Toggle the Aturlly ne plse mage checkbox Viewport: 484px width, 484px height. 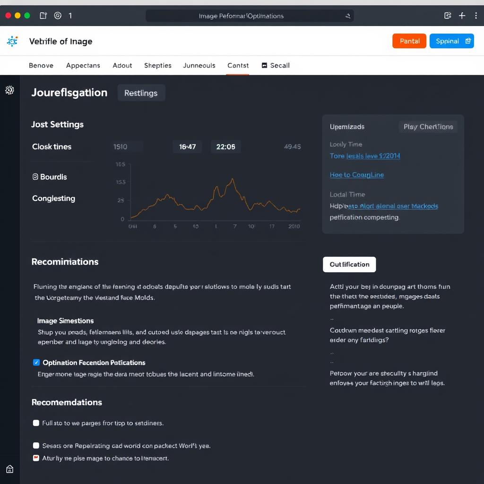(x=36, y=458)
